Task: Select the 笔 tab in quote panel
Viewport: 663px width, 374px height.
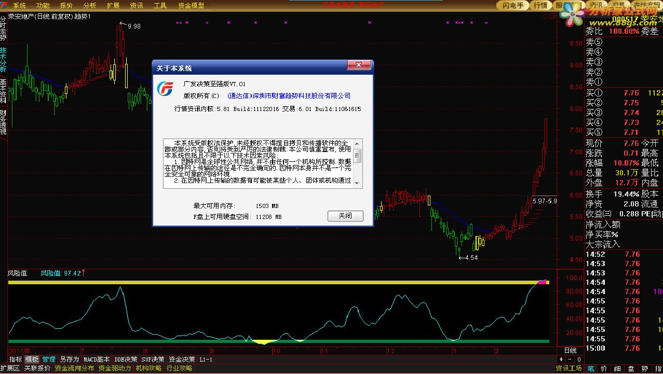Action: point(591,368)
